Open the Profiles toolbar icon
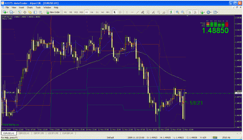243x140 pixels. 11,12
